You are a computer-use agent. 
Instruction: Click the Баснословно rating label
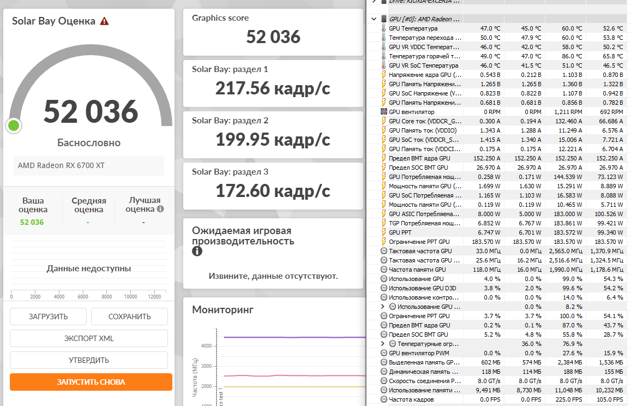coord(89,142)
